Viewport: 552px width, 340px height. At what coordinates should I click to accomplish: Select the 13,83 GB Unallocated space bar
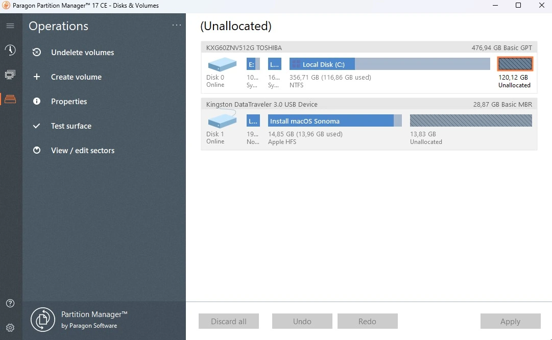[x=471, y=120]
